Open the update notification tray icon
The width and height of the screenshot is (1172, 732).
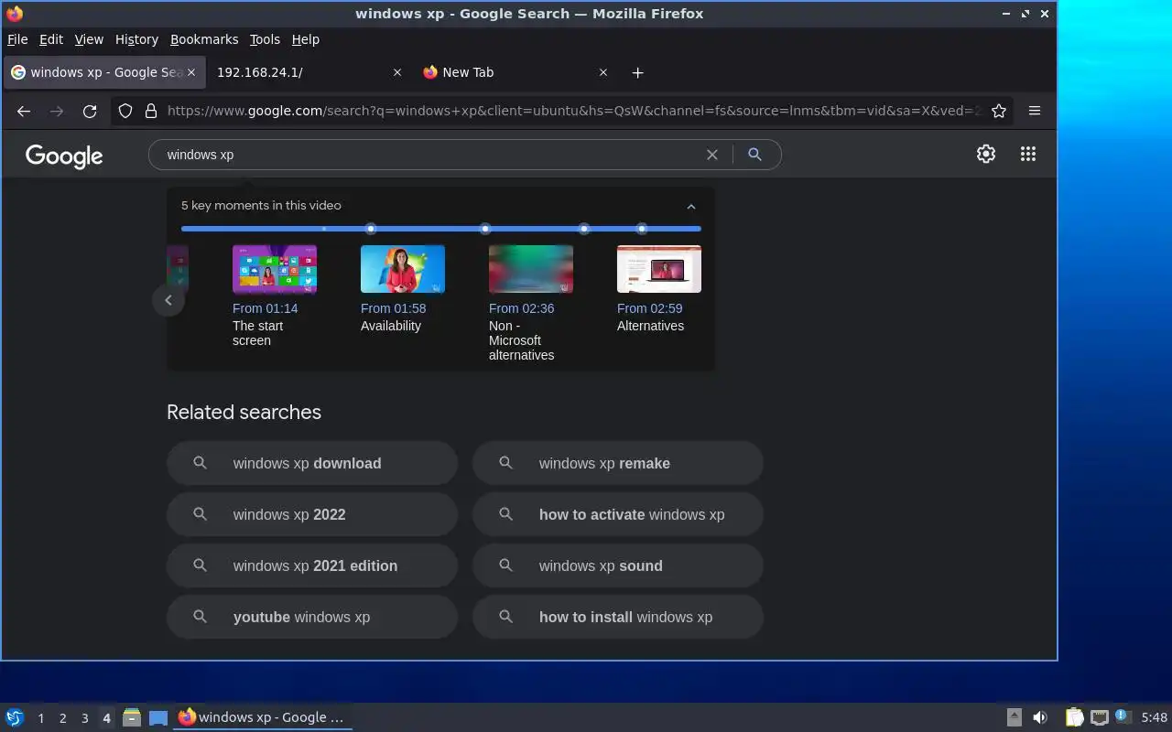(x=1123, y=717)
